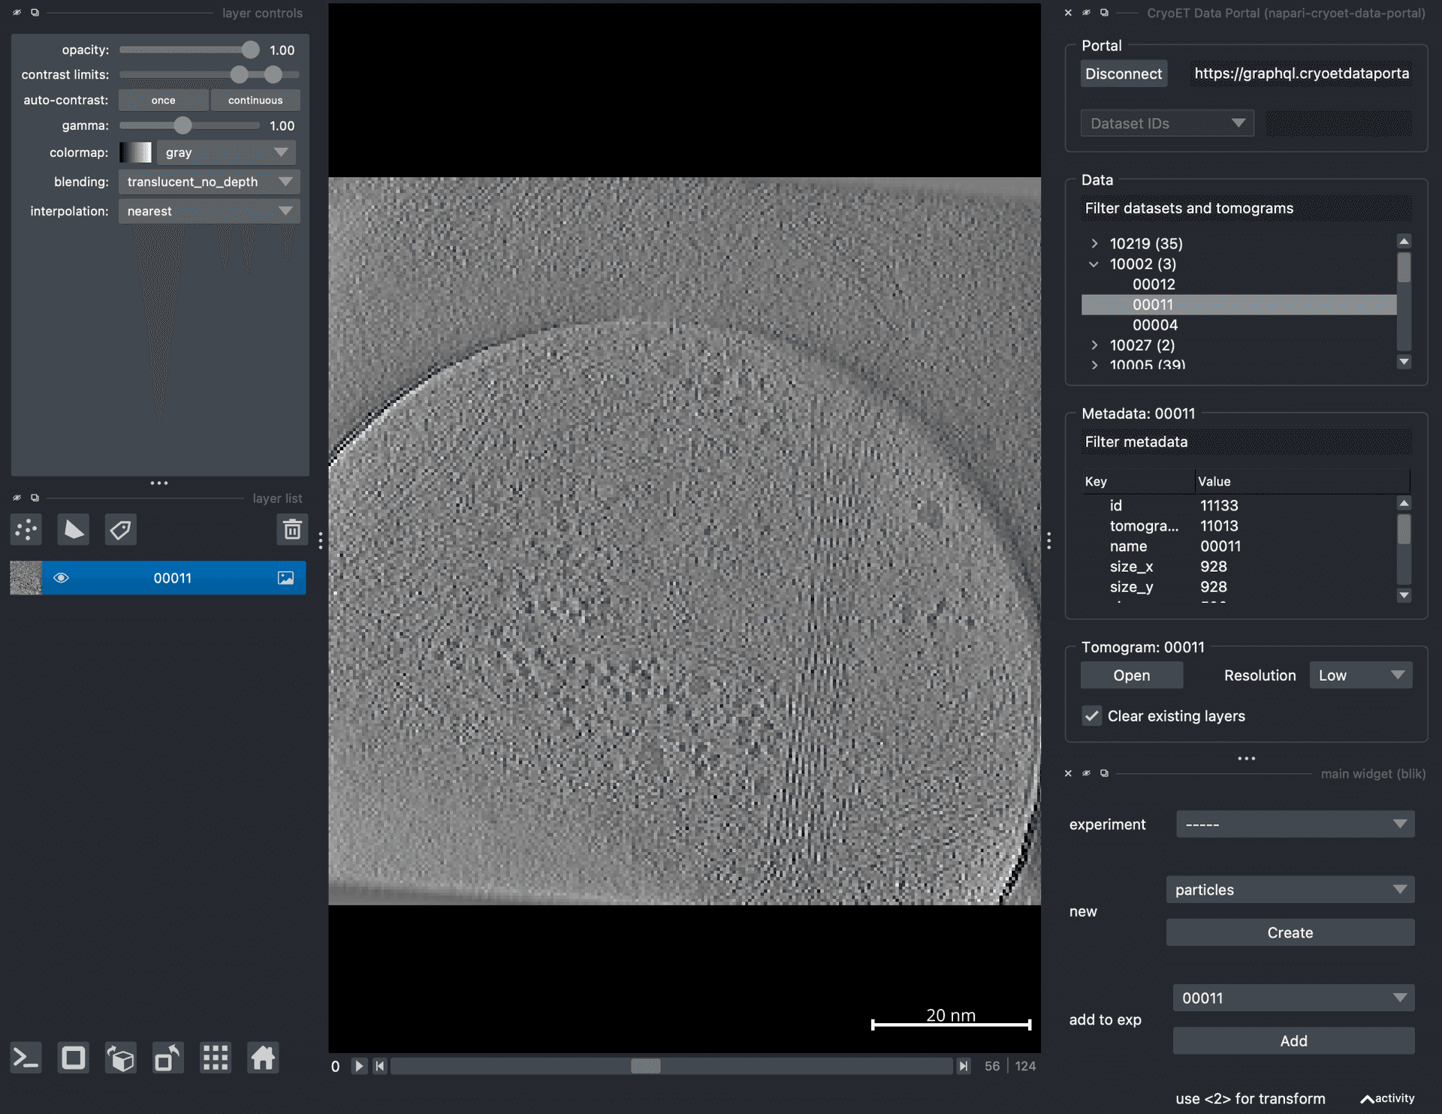Click Disconnect button

click(1124, 74)
